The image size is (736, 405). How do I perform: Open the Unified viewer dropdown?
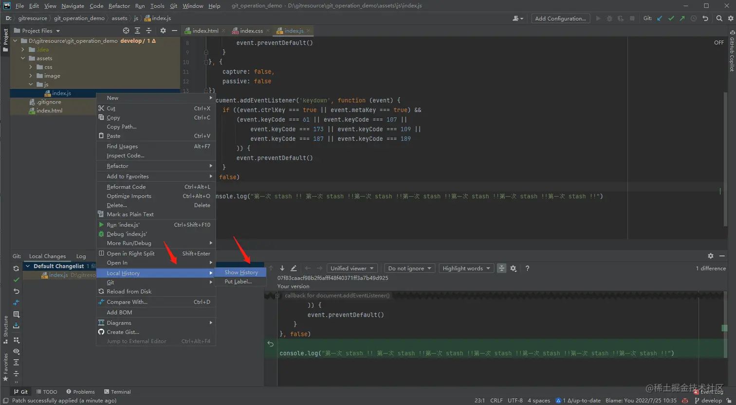click(x=352, y=268)
